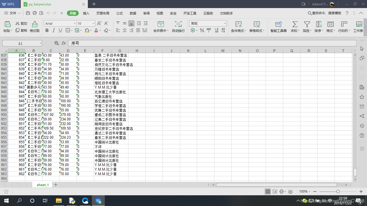Open the Name Box A1 dropdown
The image size is (367, 206).
coord(40,43)
